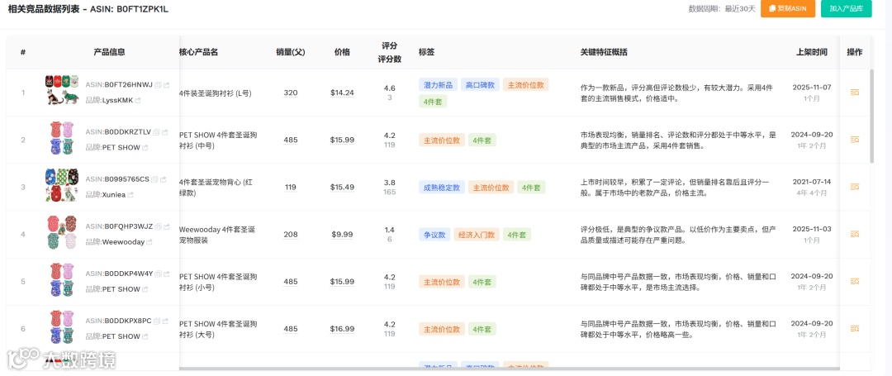This screenshot has height=376, width=892.
Task: Copy ASIN B0995765CS with its copy icon
Action: (154, 180)
